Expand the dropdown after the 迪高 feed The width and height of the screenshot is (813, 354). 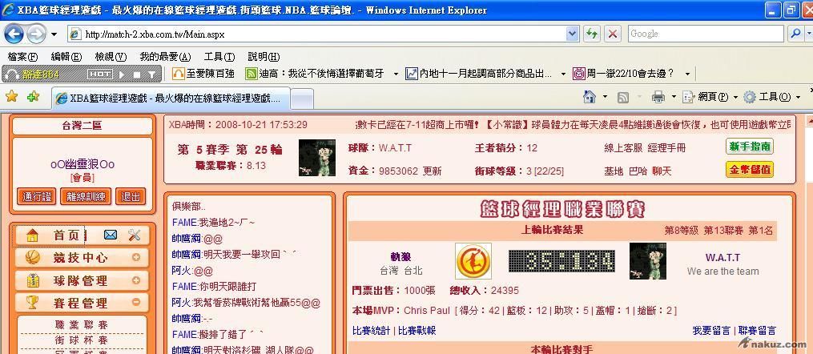pos(396,74)
